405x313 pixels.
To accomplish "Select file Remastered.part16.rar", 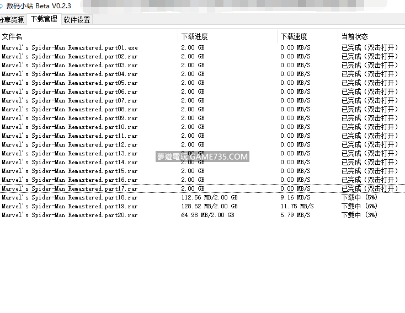I will click(x=70, y=180).
